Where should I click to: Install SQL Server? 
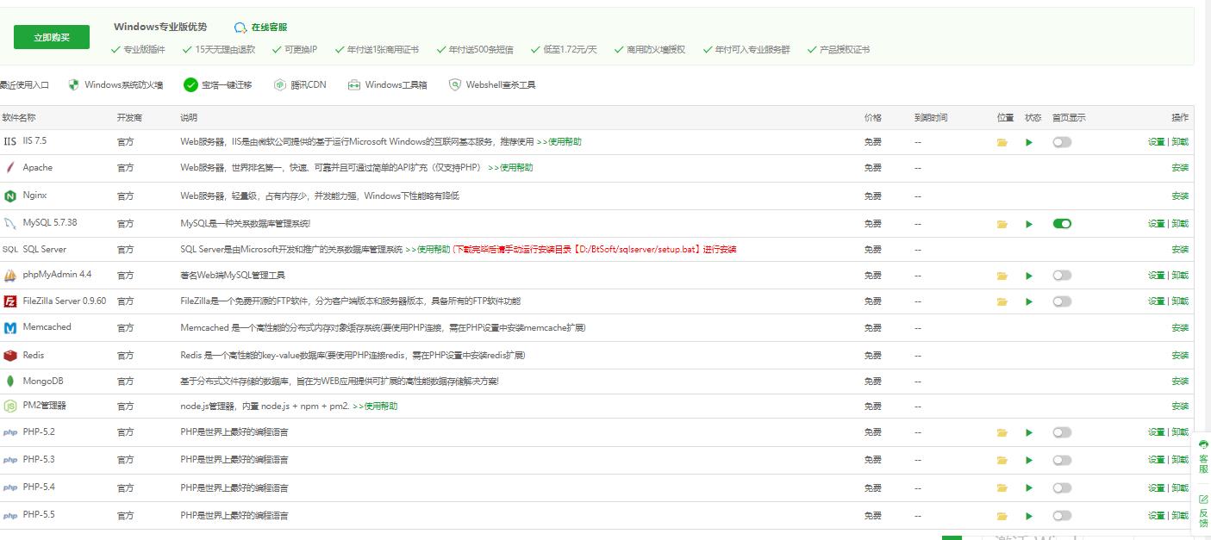(x=1180, y=250)
